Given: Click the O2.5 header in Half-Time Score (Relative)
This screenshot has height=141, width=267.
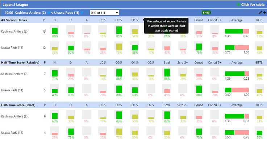Looking at the screenshot, I should click(151, 62).
